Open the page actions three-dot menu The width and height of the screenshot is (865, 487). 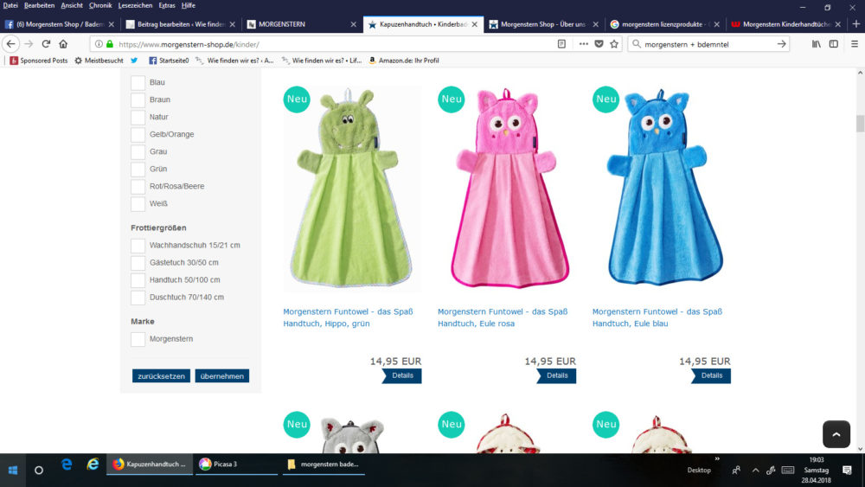(583, 44)
